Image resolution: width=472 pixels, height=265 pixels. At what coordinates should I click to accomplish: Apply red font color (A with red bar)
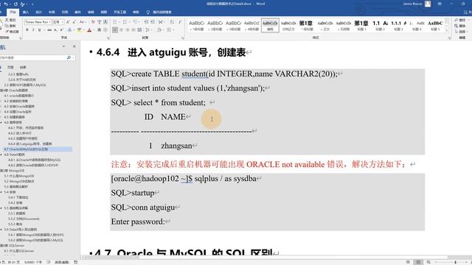coord(89,30)
